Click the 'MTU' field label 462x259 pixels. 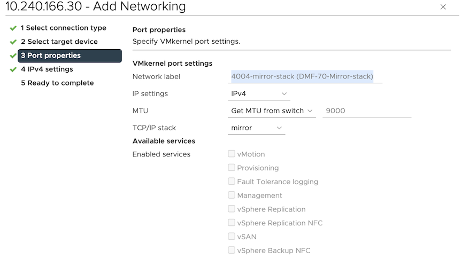(140, 111)
